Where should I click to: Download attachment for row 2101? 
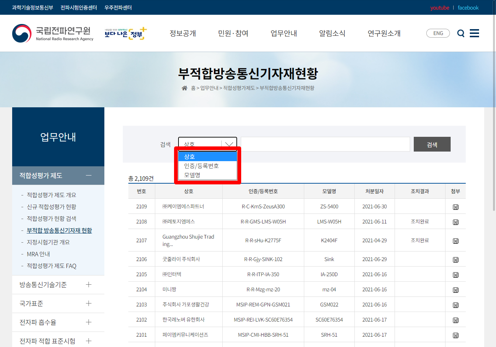click(x=455, y=335)
